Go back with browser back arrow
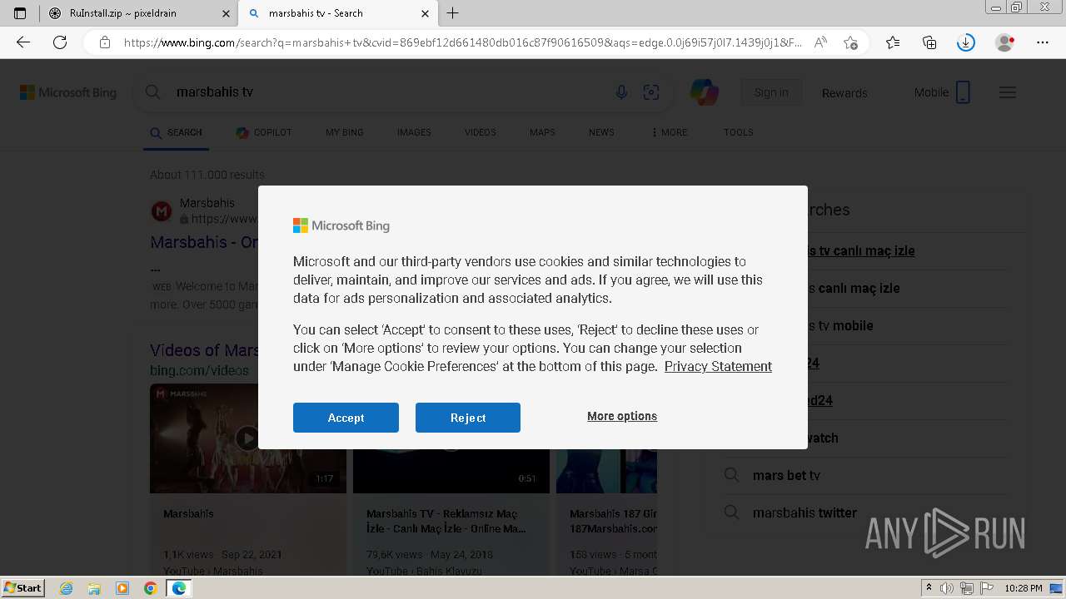 click(23, 42)
